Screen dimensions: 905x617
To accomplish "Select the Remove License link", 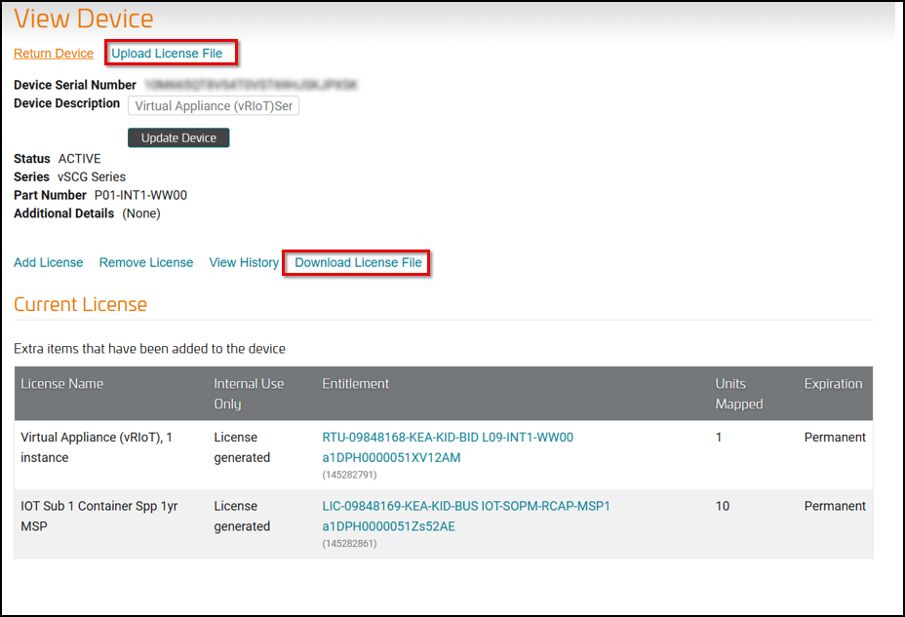I will click(x=146, y=262).
